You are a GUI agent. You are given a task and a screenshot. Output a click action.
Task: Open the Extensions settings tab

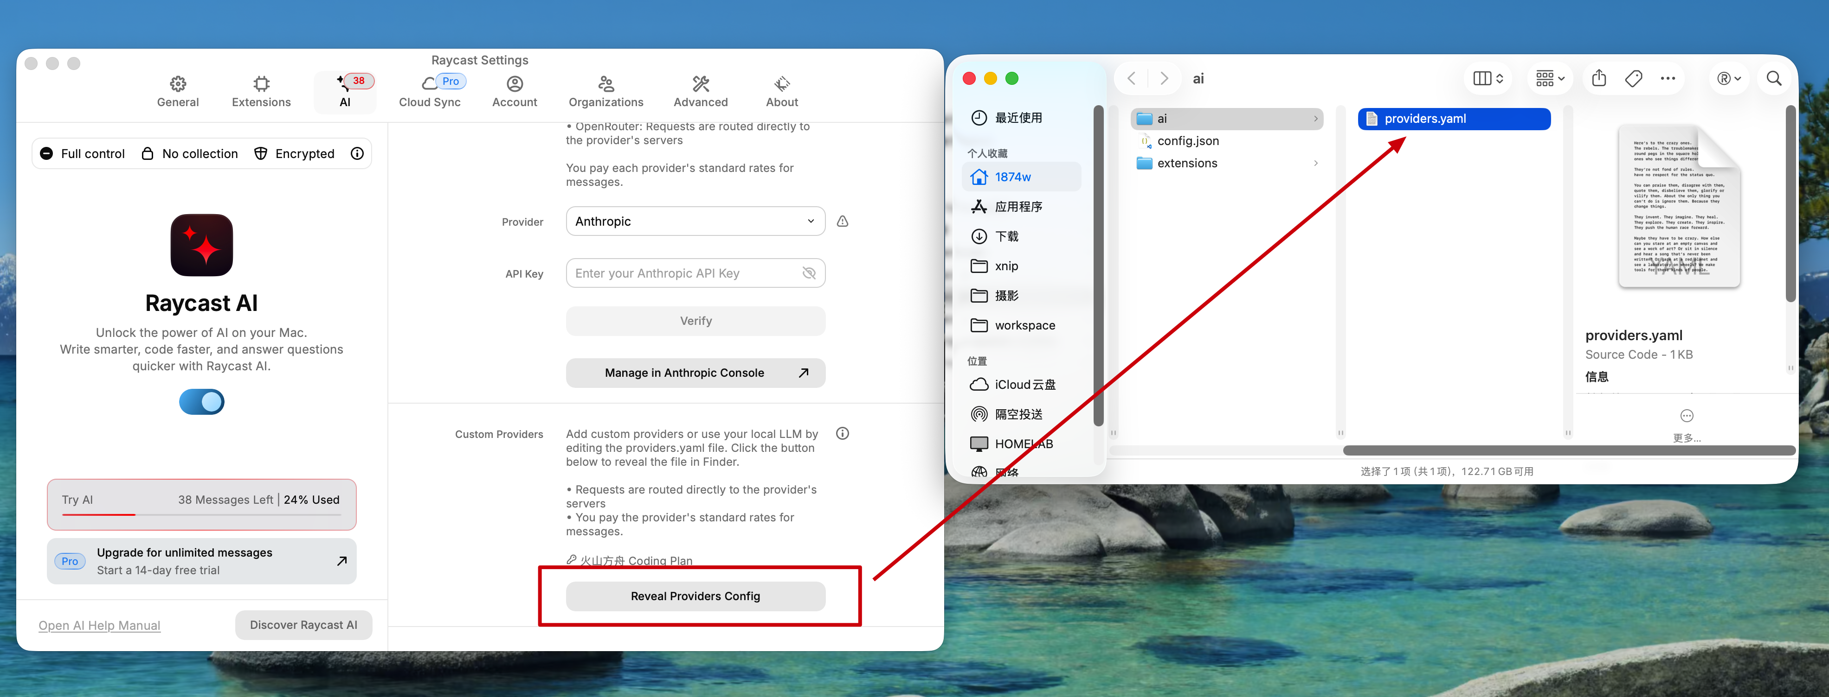tap(261, 91)
